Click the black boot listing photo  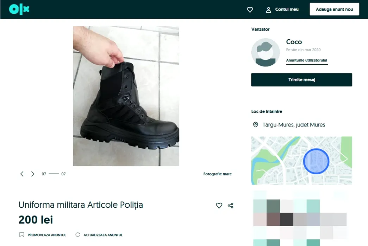[x=126, y=96]
